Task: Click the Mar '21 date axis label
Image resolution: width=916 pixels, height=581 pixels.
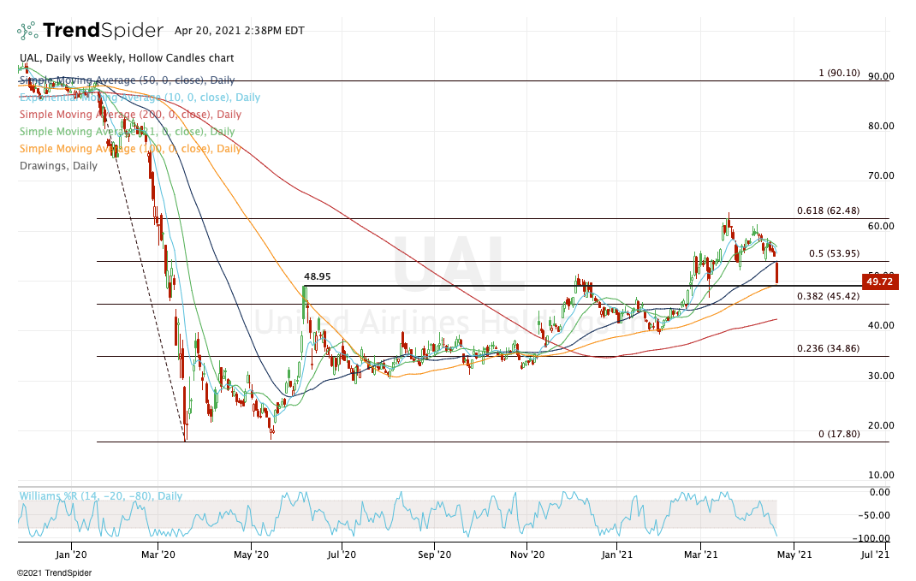Action: click(701, 554)
